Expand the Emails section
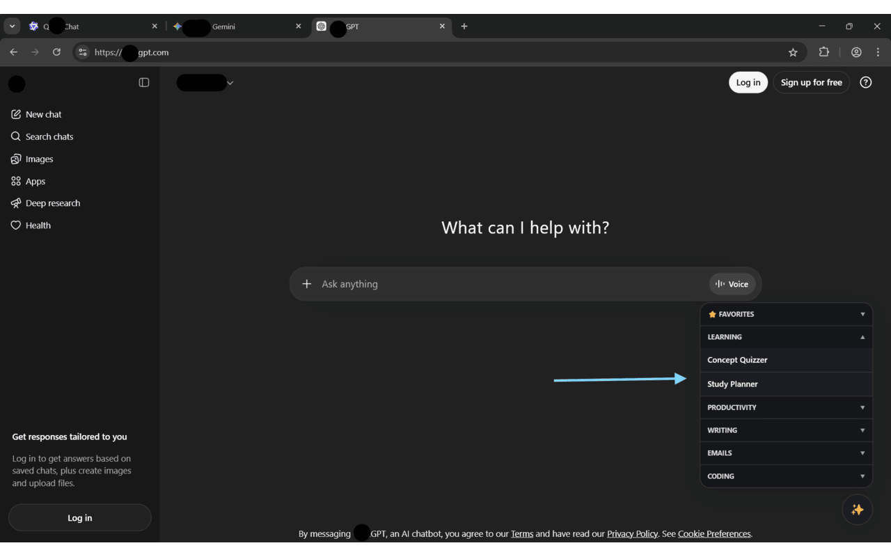This screenshot has height=557, width=891. [786, 453]
